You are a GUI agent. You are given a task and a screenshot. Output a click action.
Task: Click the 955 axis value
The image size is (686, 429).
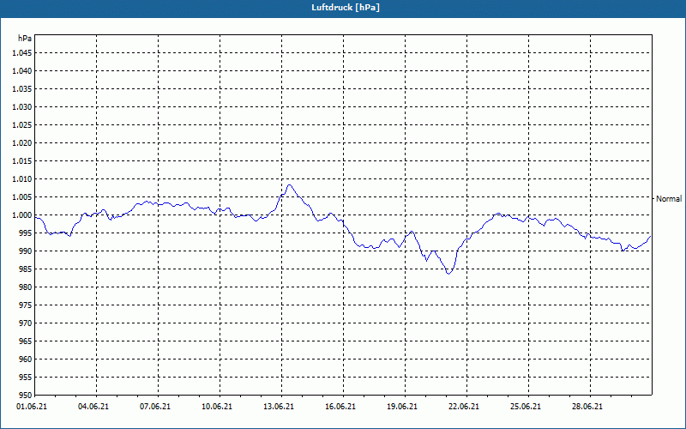click(26, 378)
